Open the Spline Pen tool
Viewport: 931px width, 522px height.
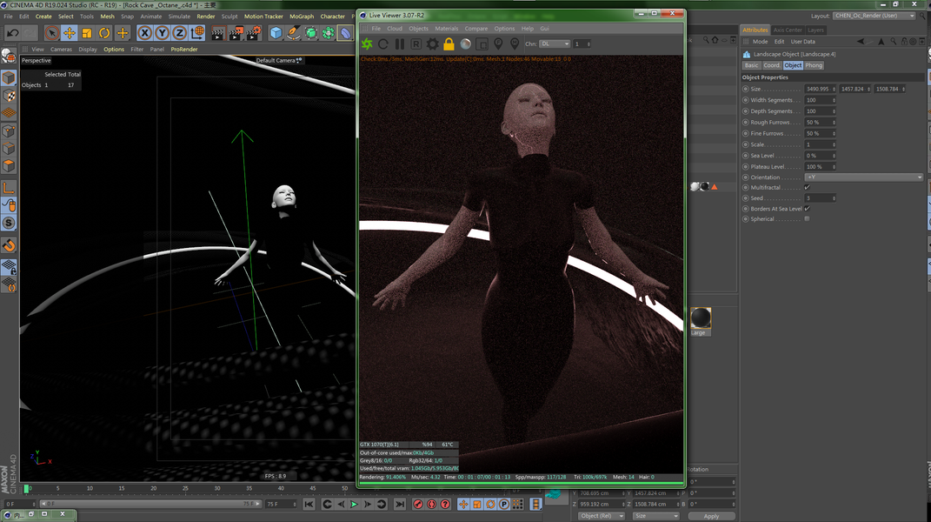[x=293, y=33]
